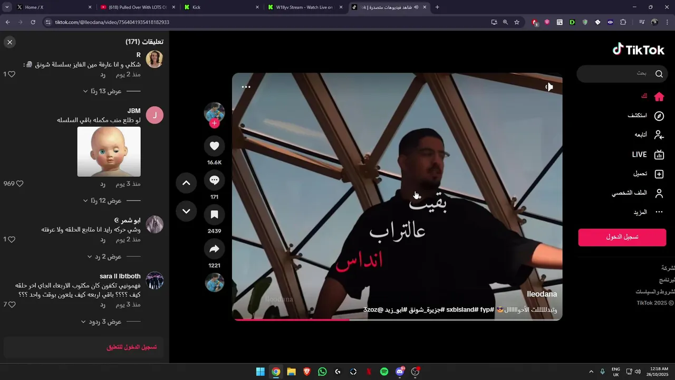Bookmark page star icon in address bar

(517, 22)
